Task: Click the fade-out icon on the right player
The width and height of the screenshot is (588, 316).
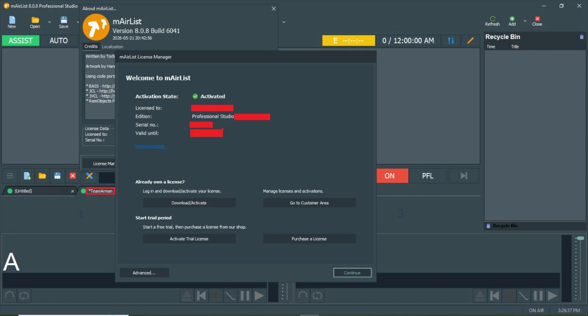Action: [524, 296]
